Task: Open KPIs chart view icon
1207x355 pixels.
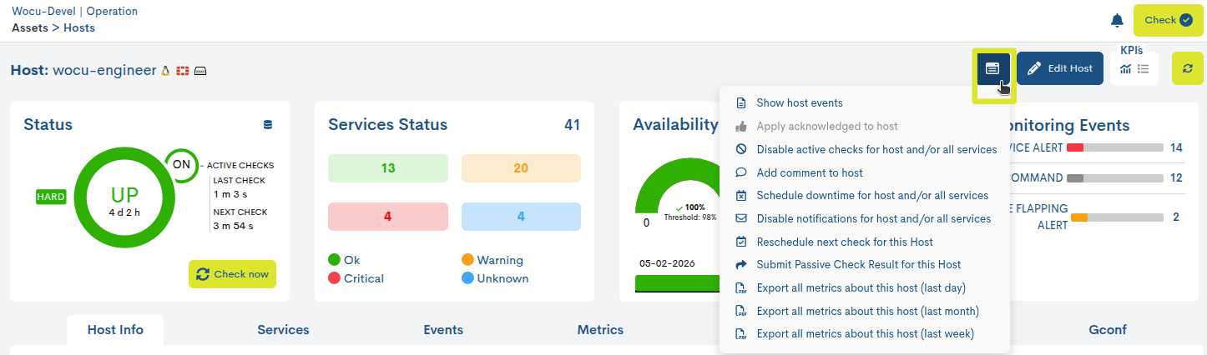Action: (x=1126, y=69)
